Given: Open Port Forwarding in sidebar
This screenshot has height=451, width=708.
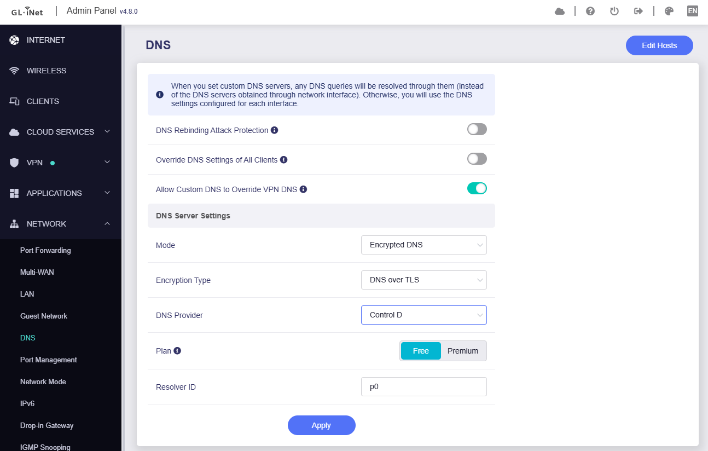Looking at the screenshot, I should [45, 250].
